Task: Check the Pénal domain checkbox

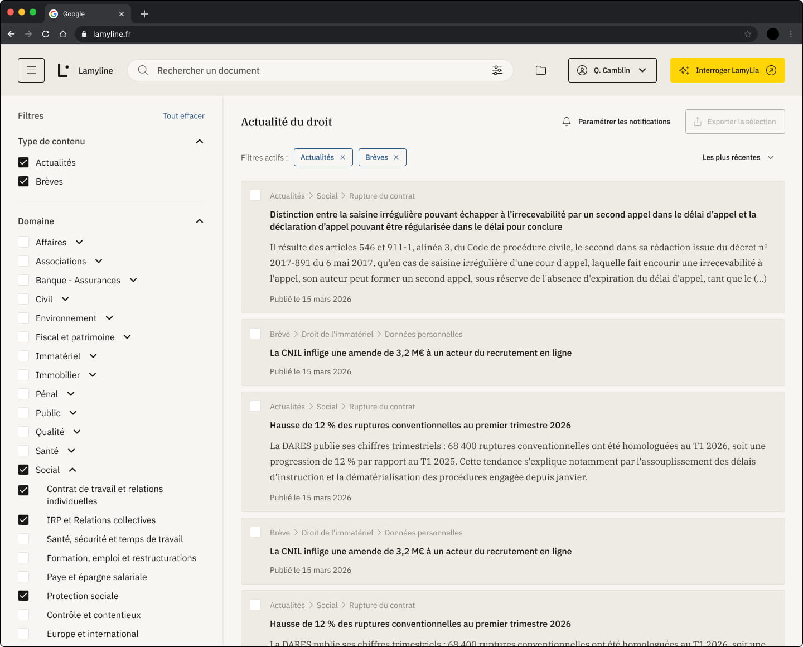Action: point(23,394)
